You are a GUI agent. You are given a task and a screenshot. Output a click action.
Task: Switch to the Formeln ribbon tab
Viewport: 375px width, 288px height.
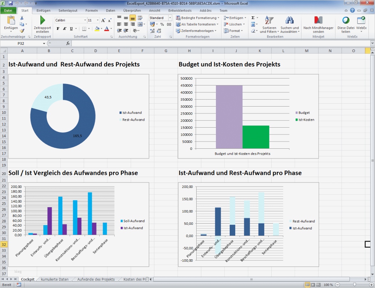[x=92, y=11]
